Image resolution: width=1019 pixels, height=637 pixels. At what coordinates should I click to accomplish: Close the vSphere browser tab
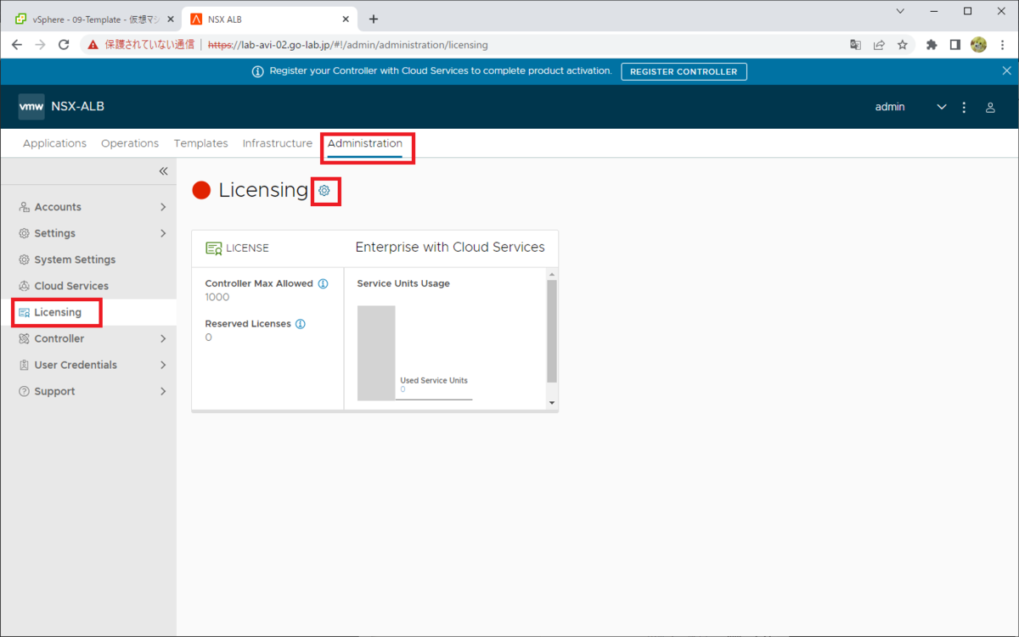[169, 19]
